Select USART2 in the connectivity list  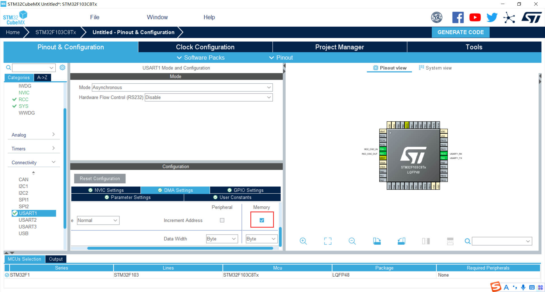pyautogui.click(x=28, y=220)
